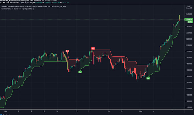Click the 28 date label on time axis
Viewport: 194px width, 115px height.
pos(122,111)
